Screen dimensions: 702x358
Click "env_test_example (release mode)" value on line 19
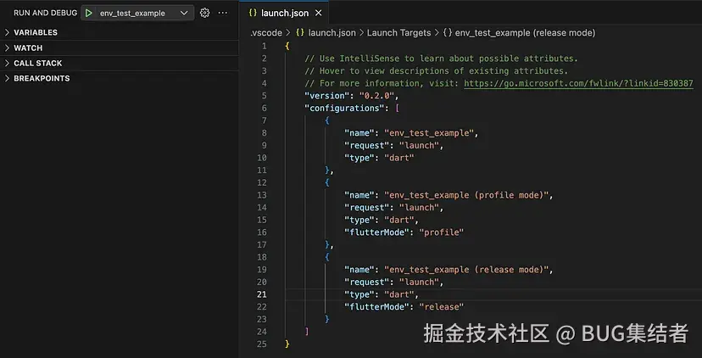point(466,270)
